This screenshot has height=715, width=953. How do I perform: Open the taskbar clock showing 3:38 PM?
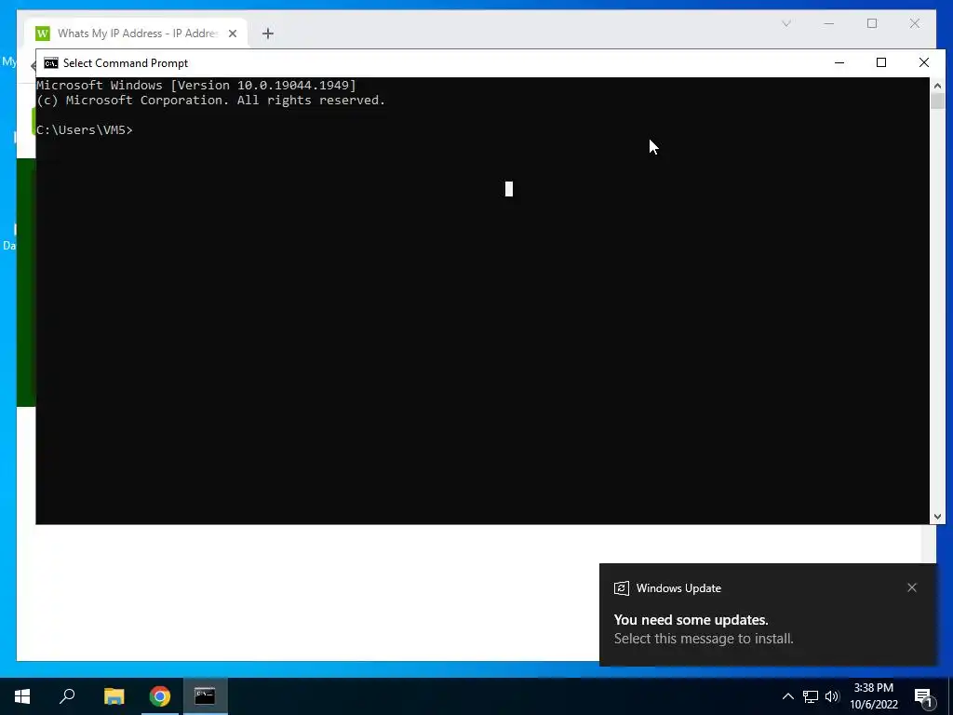pos(873,696)
